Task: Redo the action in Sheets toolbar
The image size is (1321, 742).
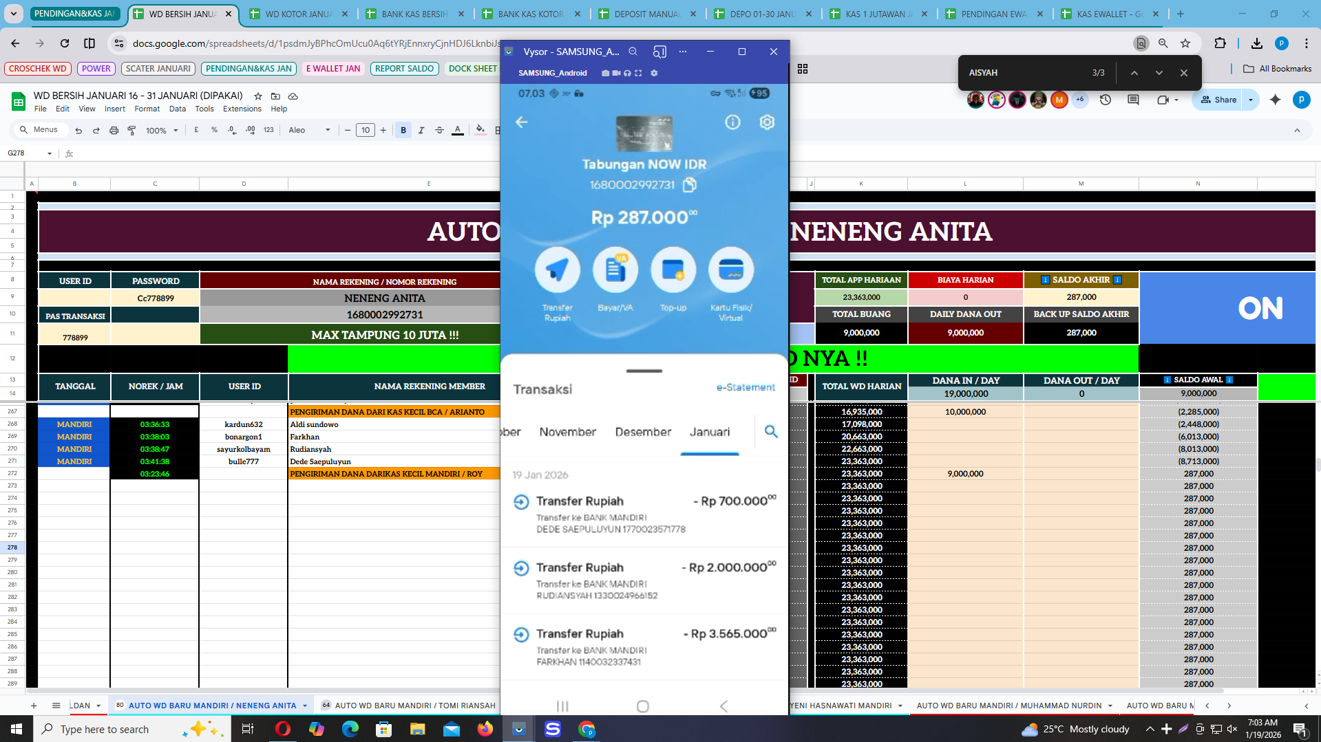Action: pos(96,130)
